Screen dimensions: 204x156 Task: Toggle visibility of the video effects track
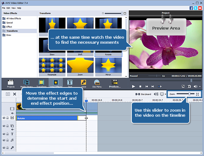click(x=4, y=118)
